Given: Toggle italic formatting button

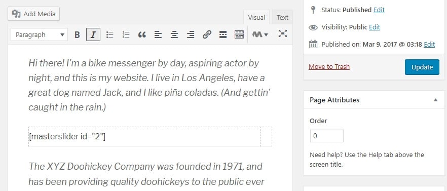Looking at the screenshot, I should [x=93, y=34].
